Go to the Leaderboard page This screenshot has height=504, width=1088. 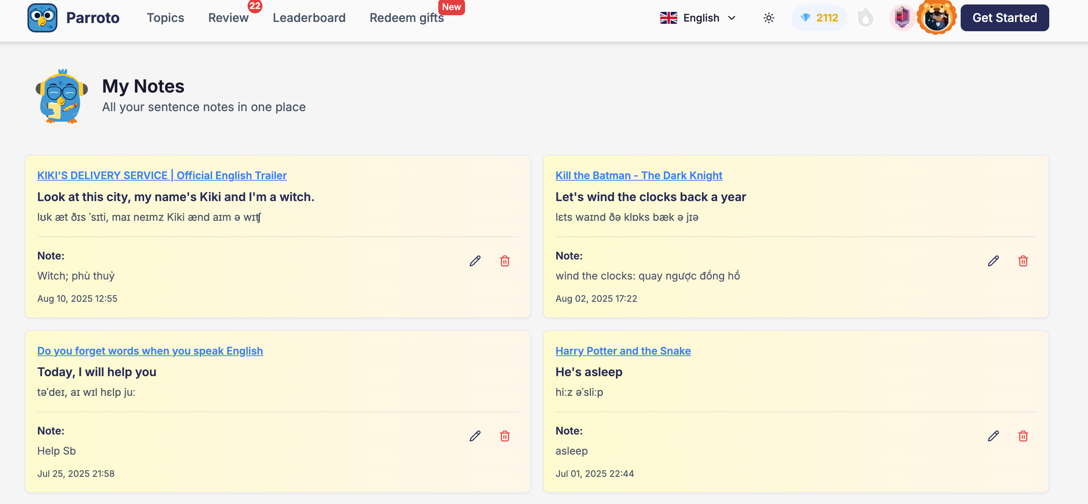coord(309,18)
